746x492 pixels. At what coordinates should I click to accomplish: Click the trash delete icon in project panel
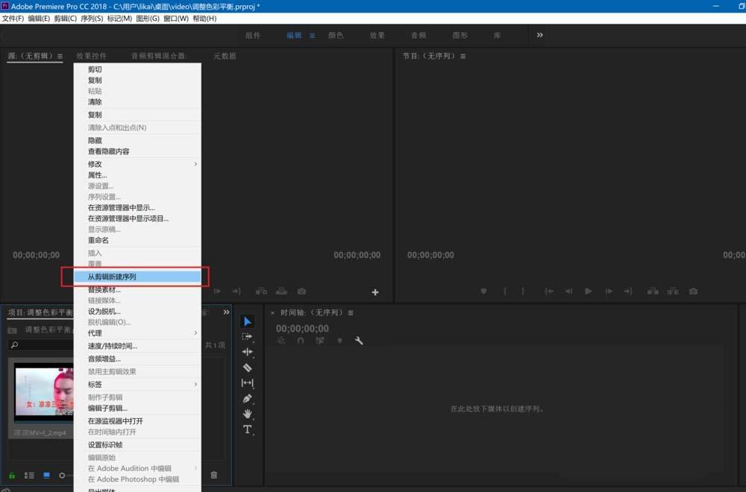(x=214, y=475)
